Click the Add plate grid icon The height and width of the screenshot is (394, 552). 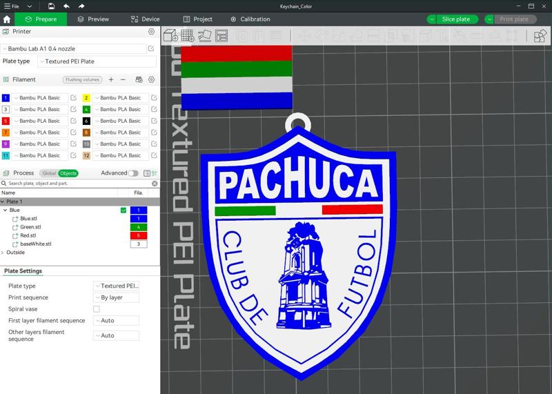[188, 36]
